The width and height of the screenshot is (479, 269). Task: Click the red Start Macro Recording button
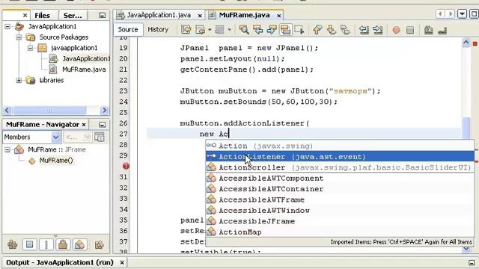tap(396, 30)
